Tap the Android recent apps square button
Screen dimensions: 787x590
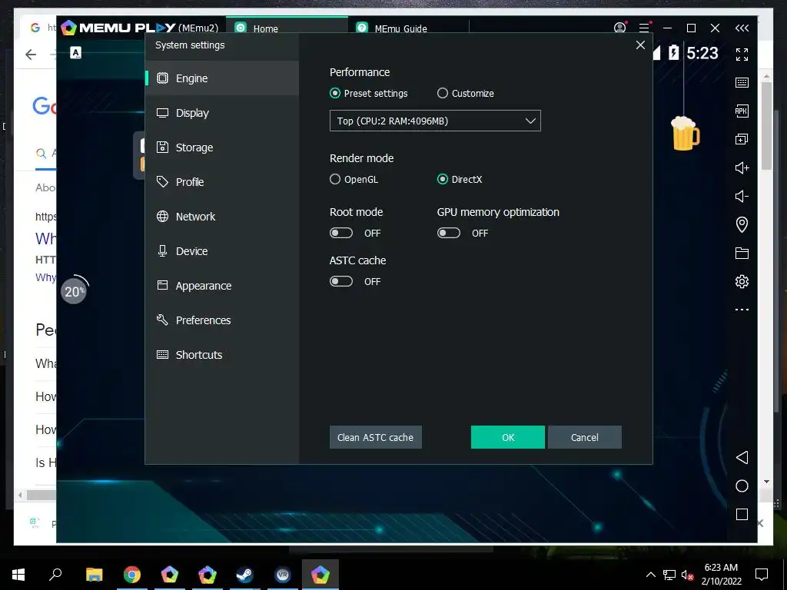click(742, 514)
